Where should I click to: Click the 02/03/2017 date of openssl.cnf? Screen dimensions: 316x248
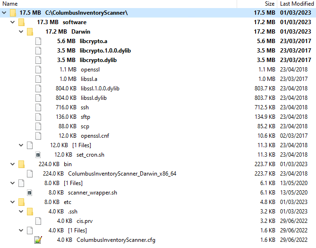click(x=294, y=136)
